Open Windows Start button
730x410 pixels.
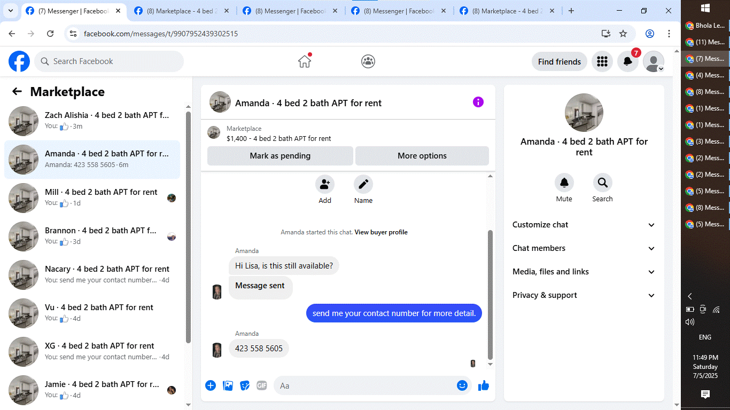coord(705,7)
